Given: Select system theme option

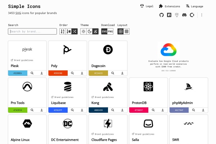Looking at the screenshot, I should [95, 31].
